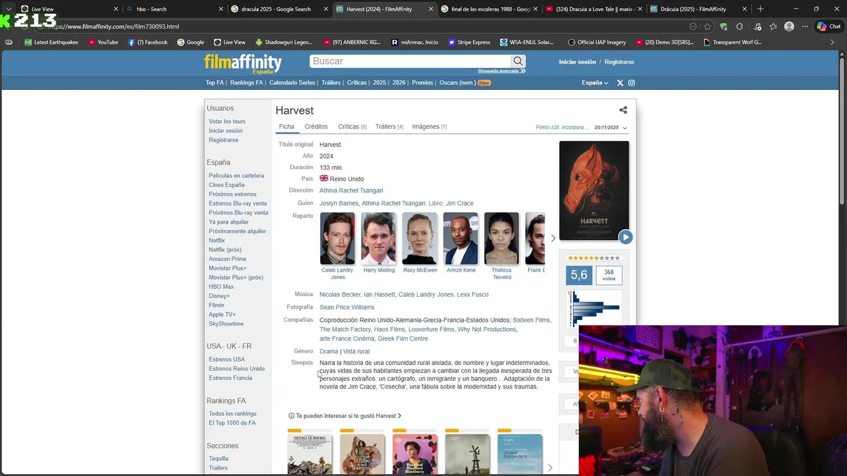Open Búsqueda avanzada link
The height and width of the screenshot is (476, 847).
502,71
